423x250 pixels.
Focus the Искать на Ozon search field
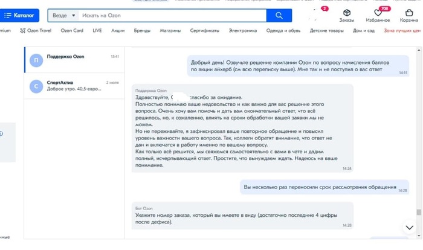173,16
